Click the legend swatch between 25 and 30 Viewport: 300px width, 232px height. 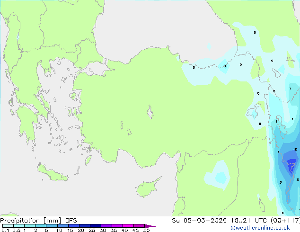click(x=95, y=226)
